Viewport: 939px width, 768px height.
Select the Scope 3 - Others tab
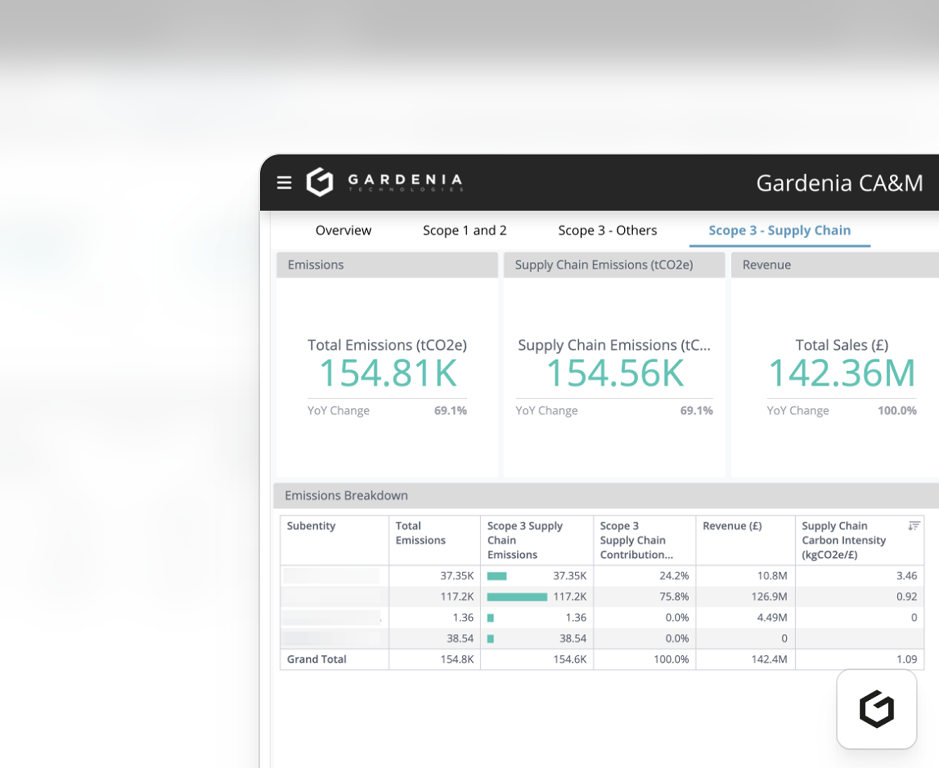607,230
